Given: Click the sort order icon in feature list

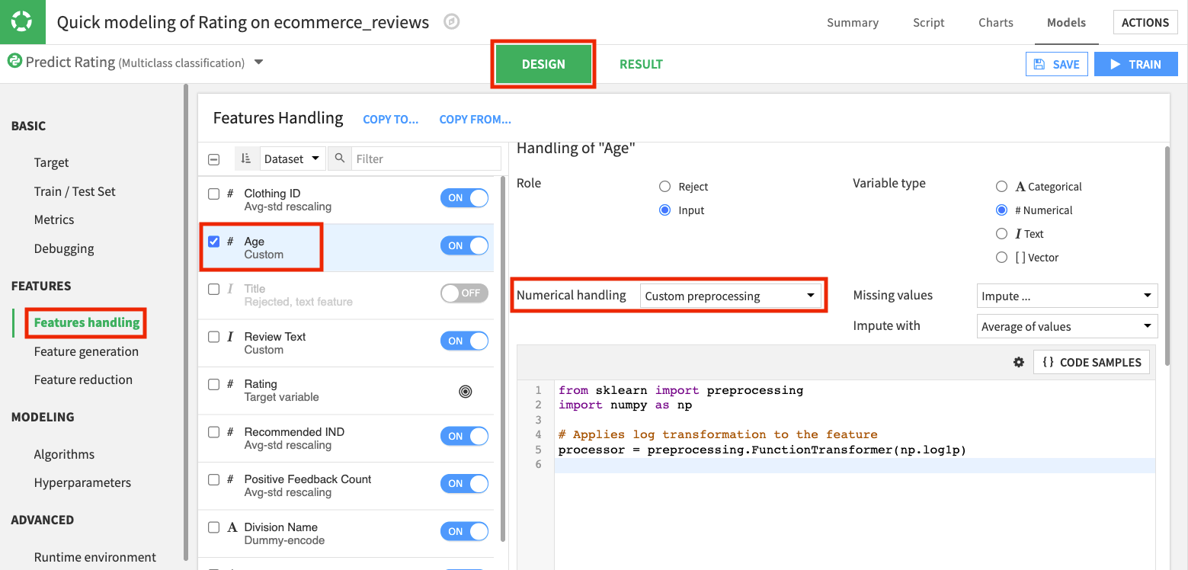Looking at the screenshot, I should click(245, 159).
